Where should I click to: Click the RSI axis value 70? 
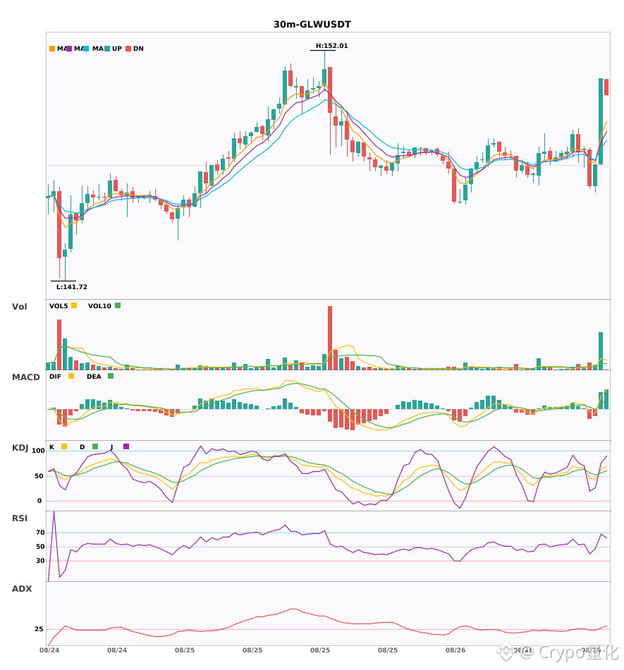click(x=41, y=532)
